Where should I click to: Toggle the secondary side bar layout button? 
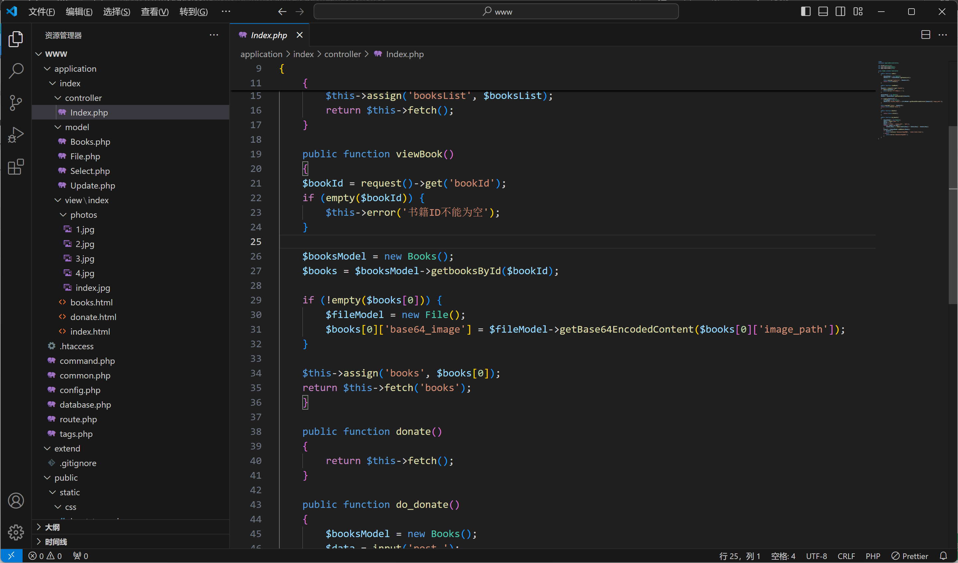840,12
